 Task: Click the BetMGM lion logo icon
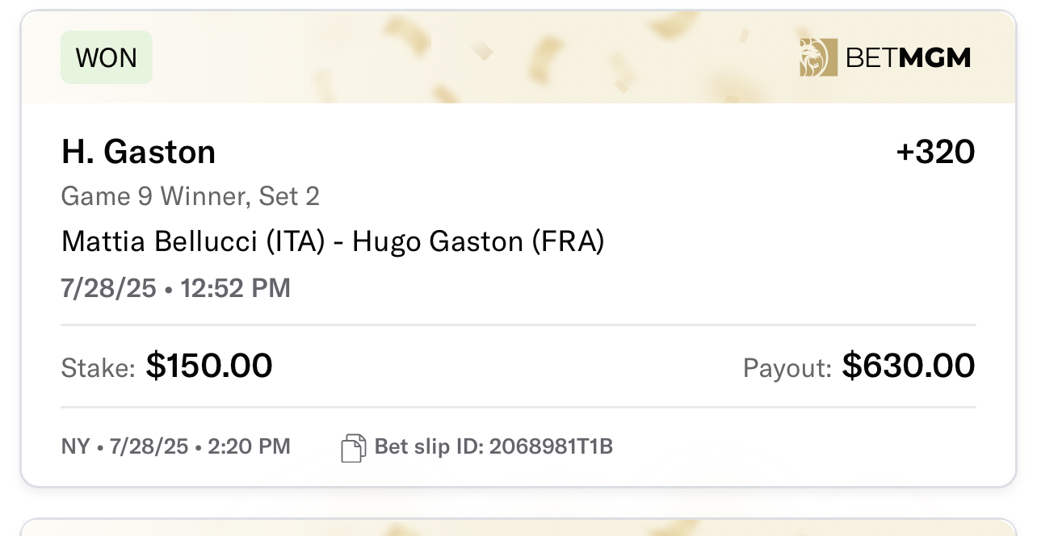tap(818, 57)
